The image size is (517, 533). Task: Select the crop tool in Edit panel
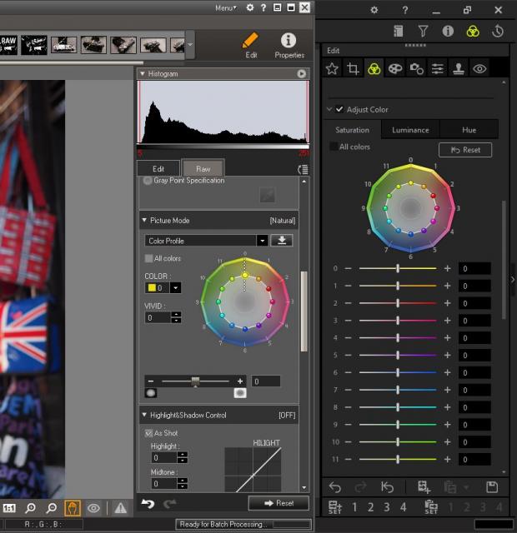pyautogui.click(x=353, y=69)
